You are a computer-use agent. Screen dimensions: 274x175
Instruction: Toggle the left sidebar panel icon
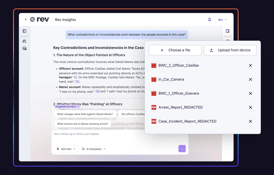(24, 31)
